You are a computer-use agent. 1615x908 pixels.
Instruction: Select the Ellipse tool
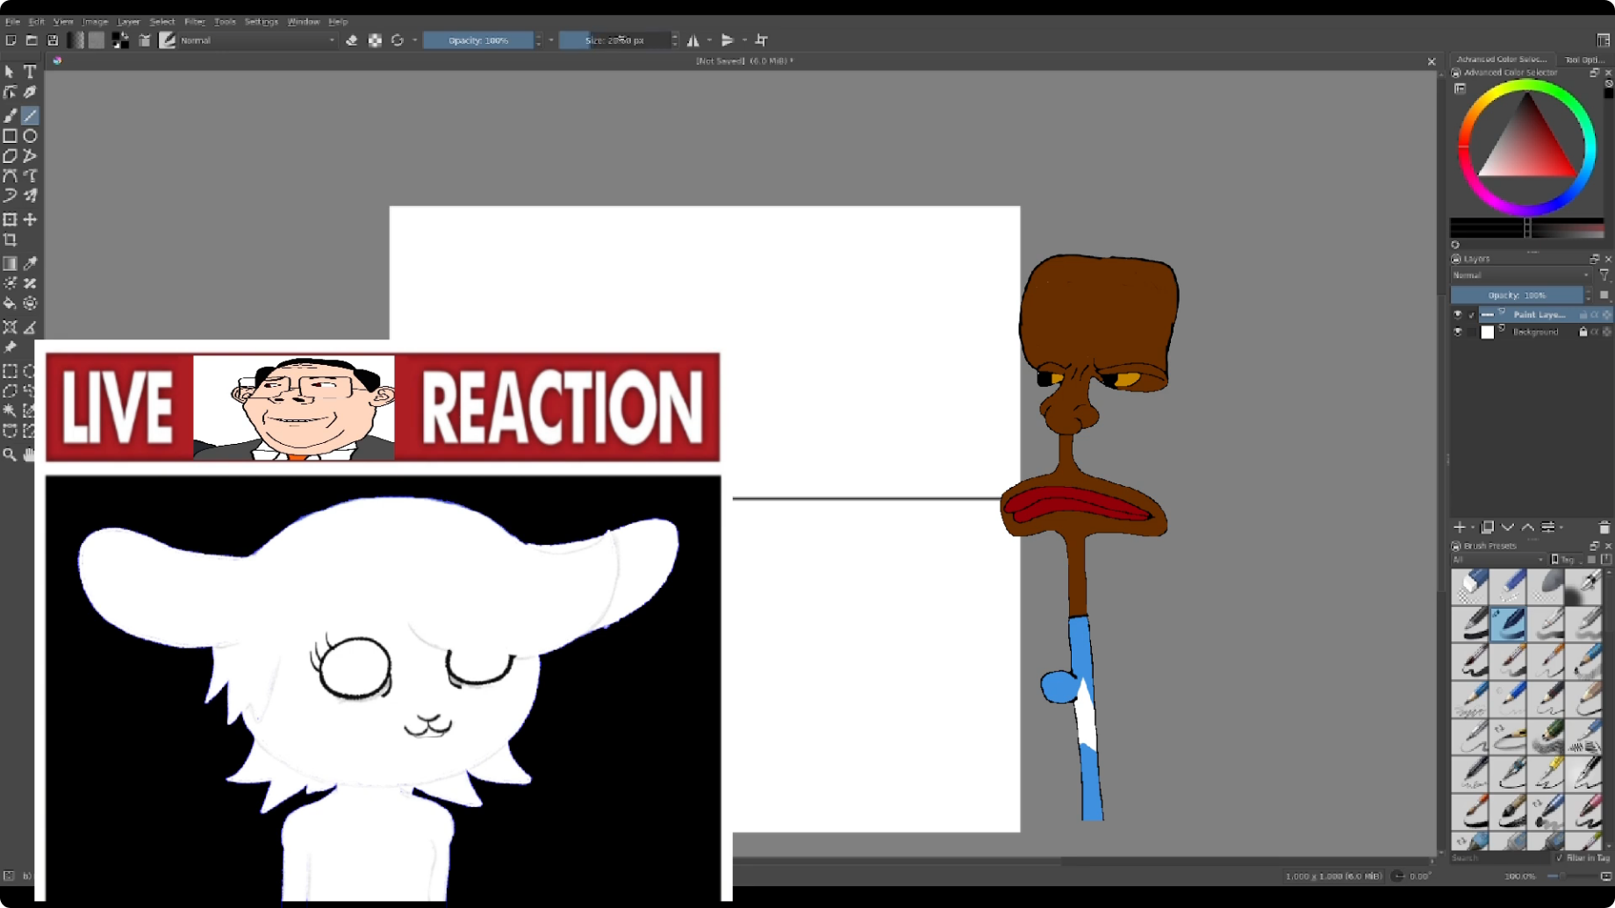coord(30,136)
